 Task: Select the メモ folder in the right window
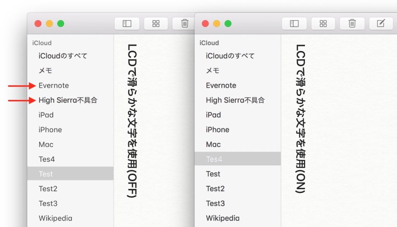pyautogui.click(x=212, y=71)
